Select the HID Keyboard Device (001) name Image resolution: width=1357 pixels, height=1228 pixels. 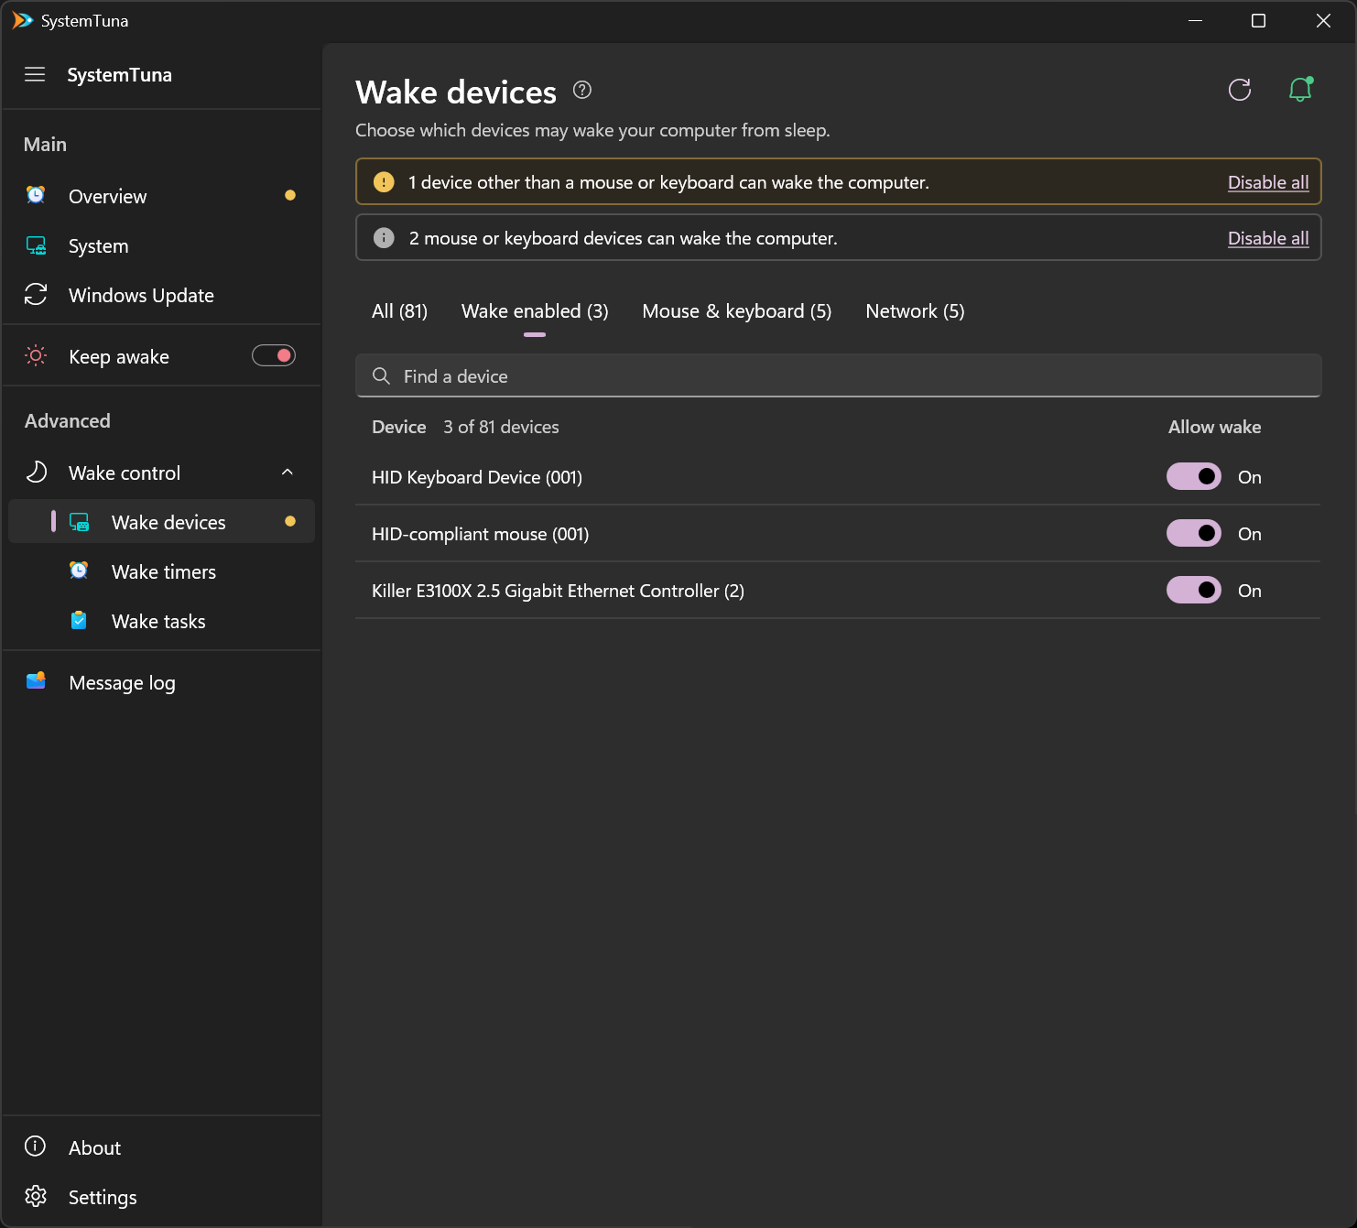(x=477, y=477)
